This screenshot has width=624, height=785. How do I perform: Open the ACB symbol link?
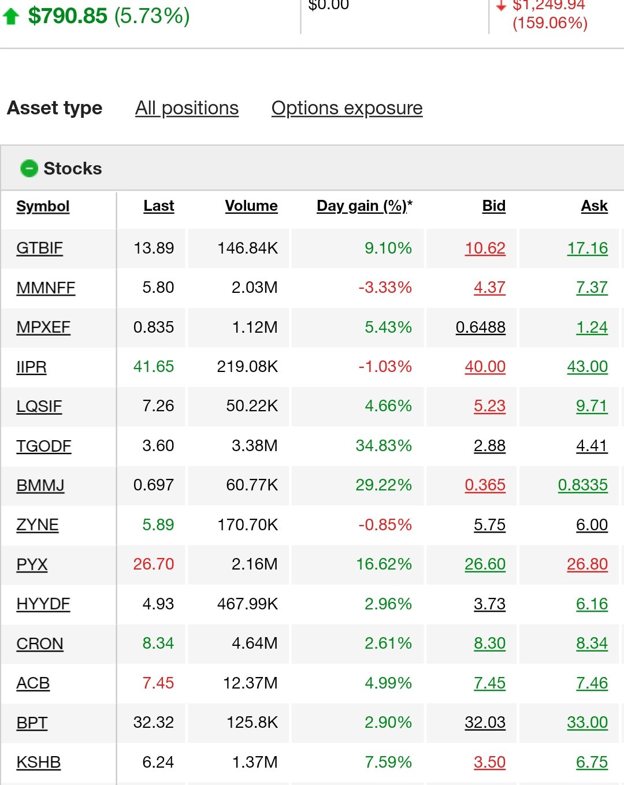coord(33,683)
